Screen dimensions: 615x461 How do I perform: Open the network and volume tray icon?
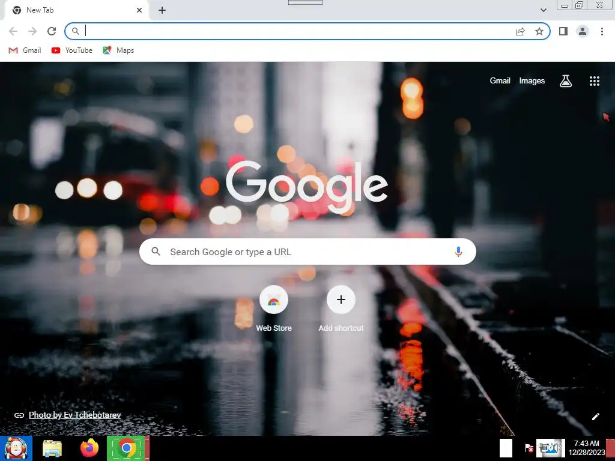pos(551,448)
